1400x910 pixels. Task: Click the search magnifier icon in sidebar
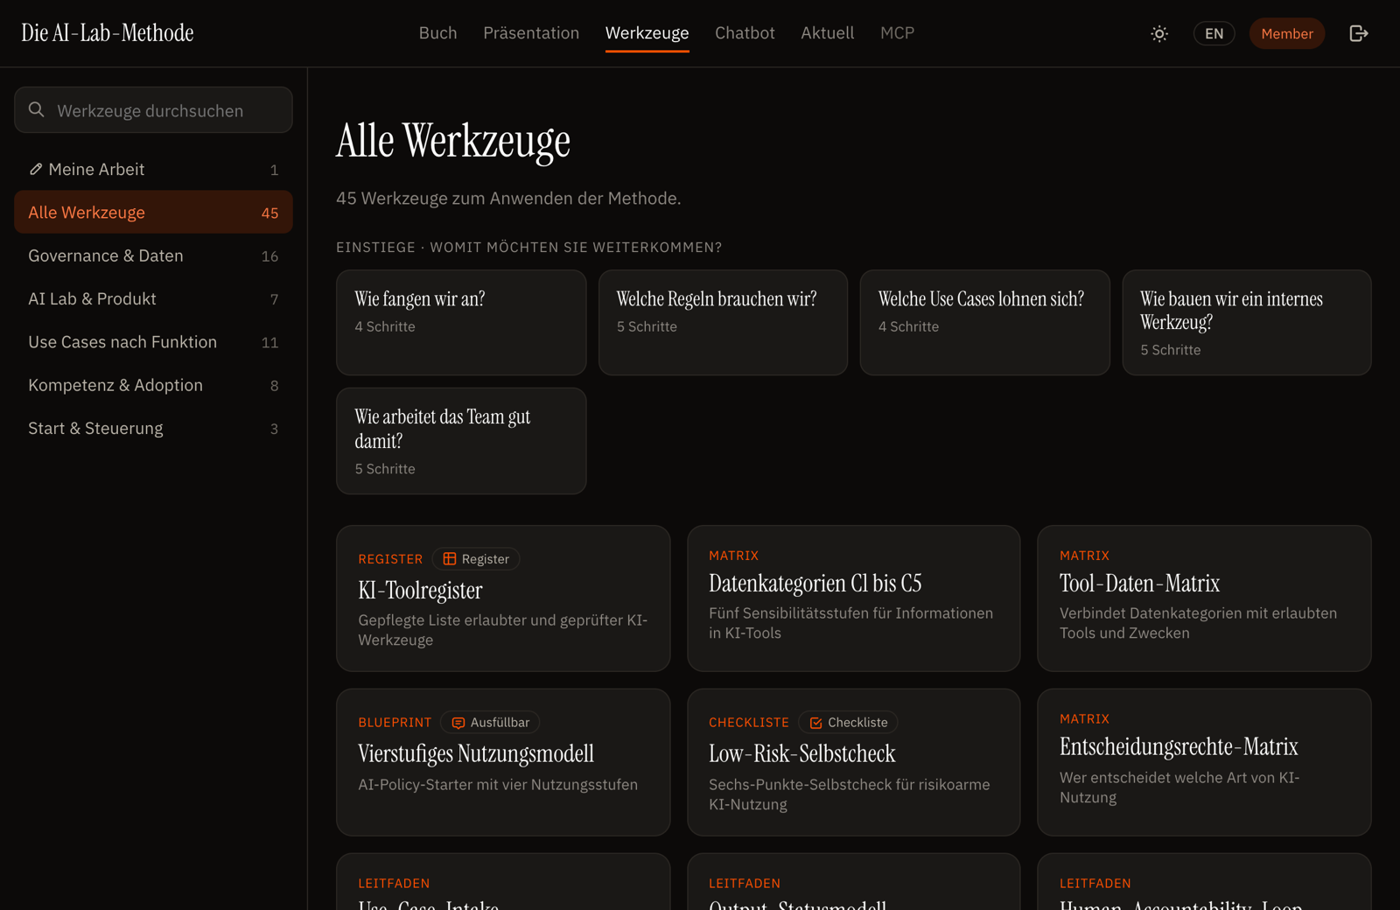click(x=37, y=110)
